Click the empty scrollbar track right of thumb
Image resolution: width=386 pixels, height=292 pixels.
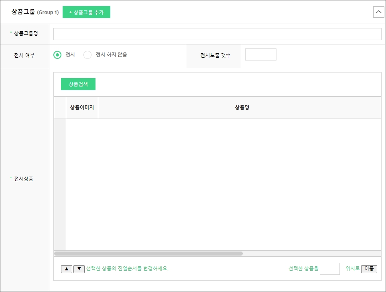(x=311, y=254)
